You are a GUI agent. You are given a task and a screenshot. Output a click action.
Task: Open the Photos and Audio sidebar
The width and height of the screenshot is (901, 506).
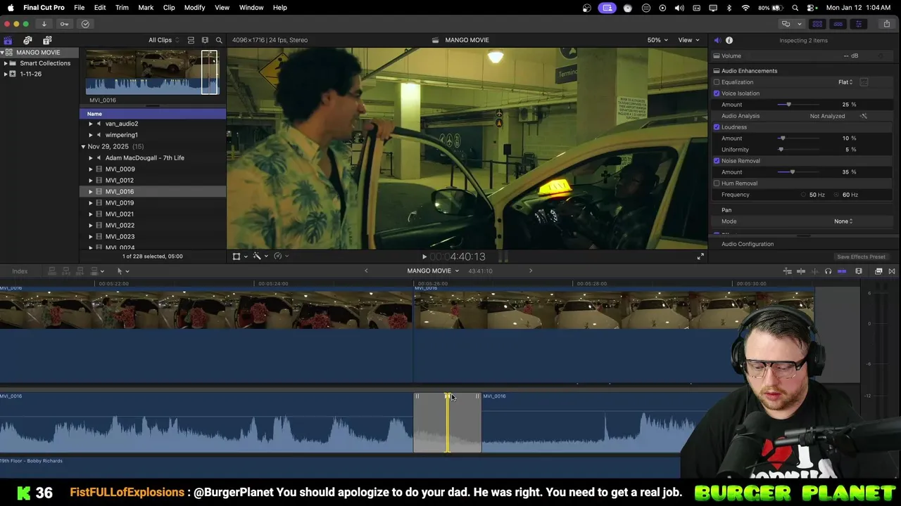[27, 40]
